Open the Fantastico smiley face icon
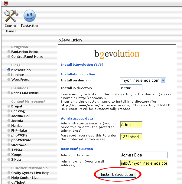Viewport: 182px width, 184px height. [30, 16]
